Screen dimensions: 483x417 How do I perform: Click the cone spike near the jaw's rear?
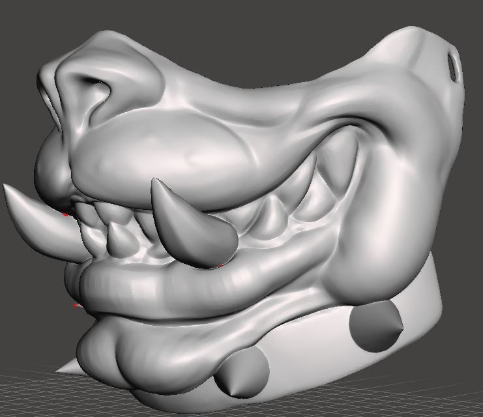click(376, 326)
